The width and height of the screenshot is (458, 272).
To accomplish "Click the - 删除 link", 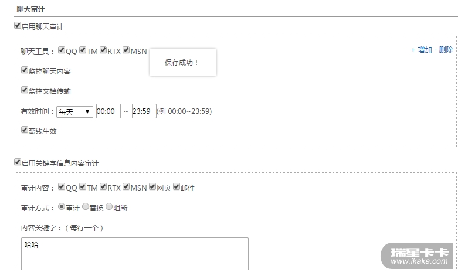I will tap(443, 50).
